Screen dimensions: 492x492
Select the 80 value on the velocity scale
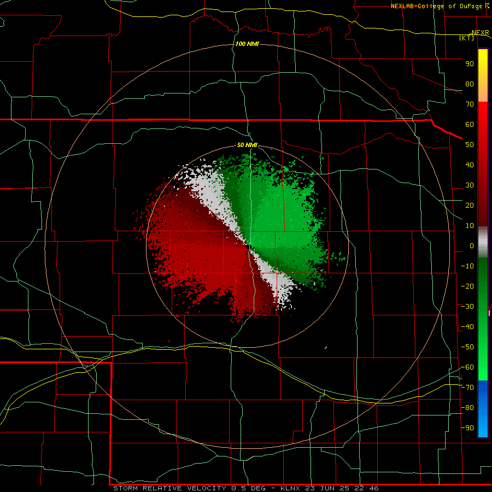coord(470,84)
